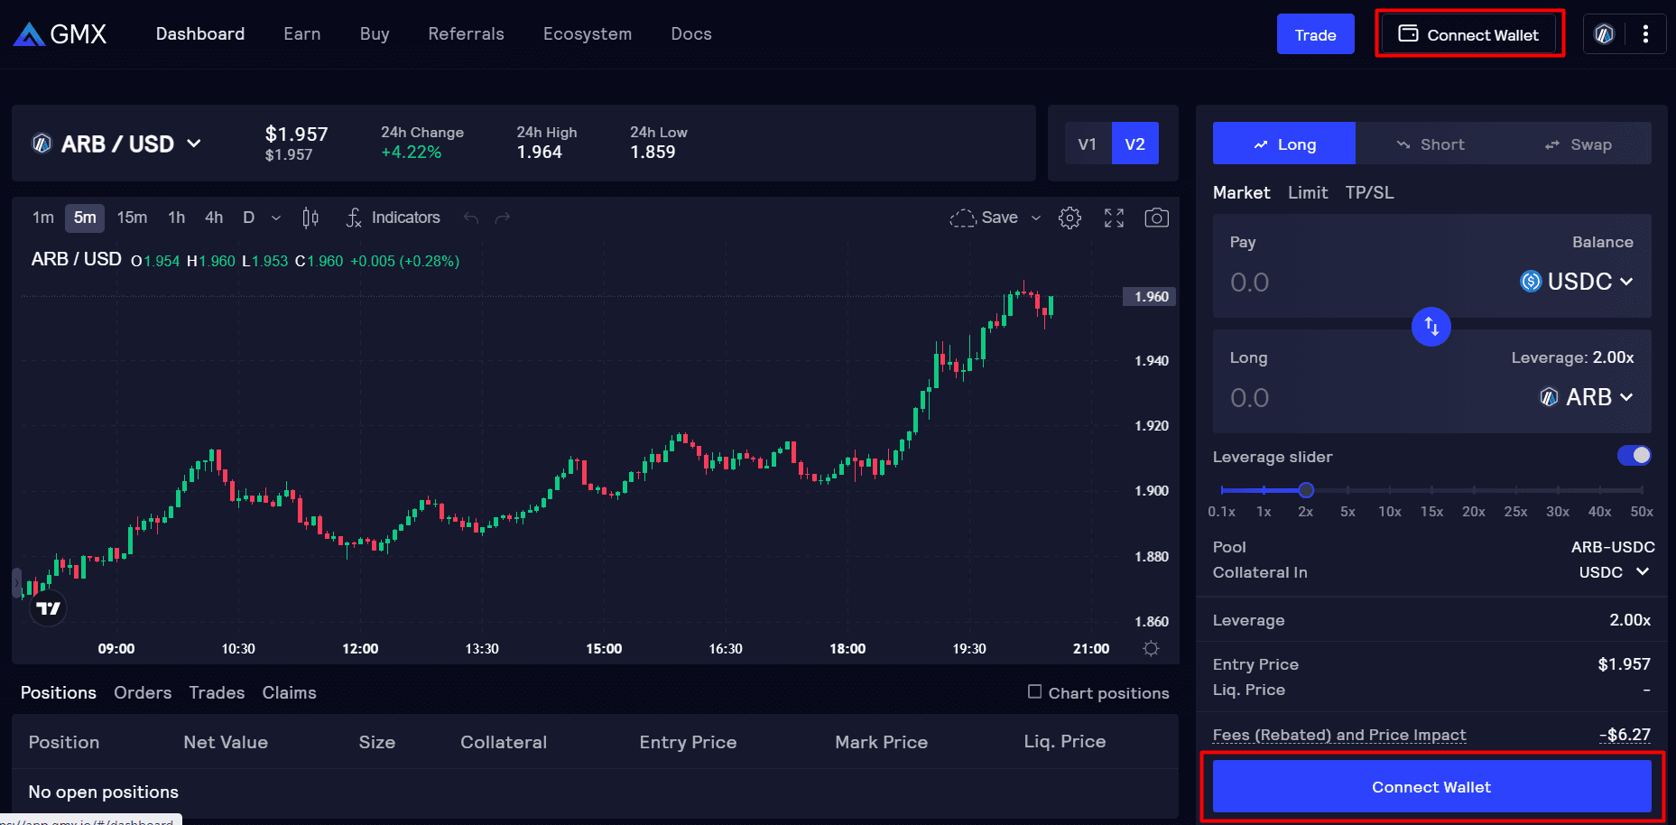The image size is (1676, 825).
Task: Expand the Save layout dropdown arrow
Action: click(1036, 218)
